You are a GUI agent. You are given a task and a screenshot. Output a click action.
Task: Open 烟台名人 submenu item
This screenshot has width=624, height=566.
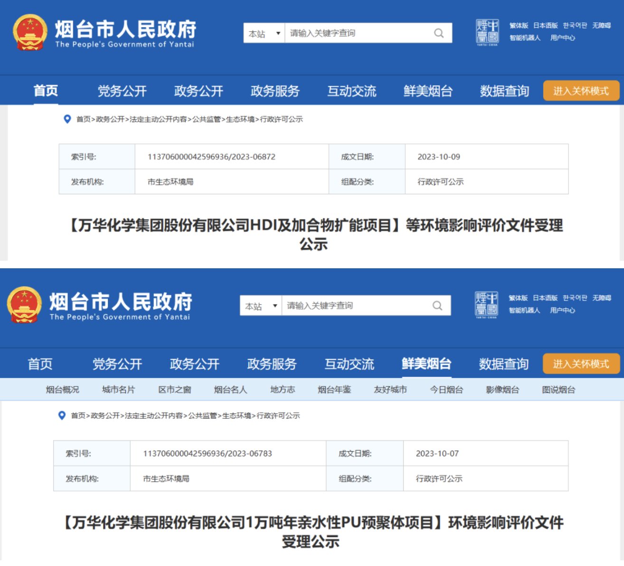[x=231, y=390]
